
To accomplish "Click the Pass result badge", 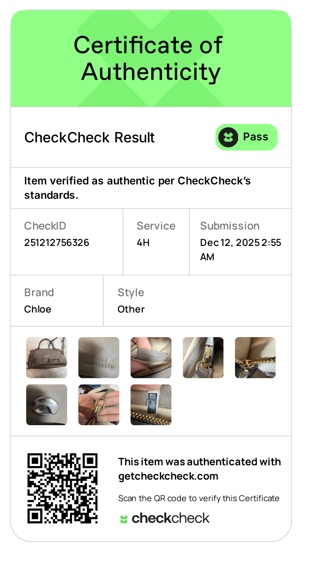I will tap(246, 137).
